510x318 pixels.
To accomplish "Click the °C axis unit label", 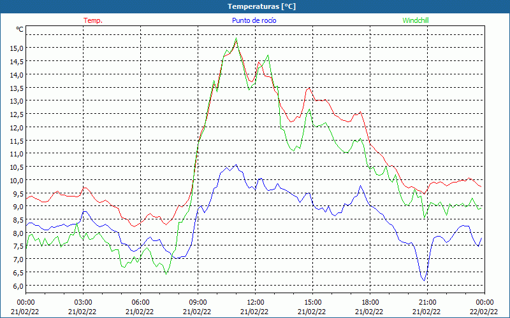I will 20,29.
